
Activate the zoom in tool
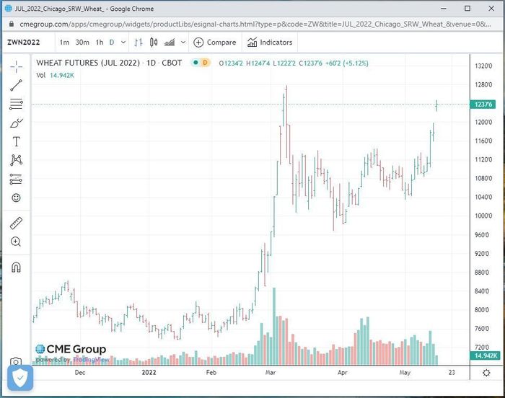point(16,242)
